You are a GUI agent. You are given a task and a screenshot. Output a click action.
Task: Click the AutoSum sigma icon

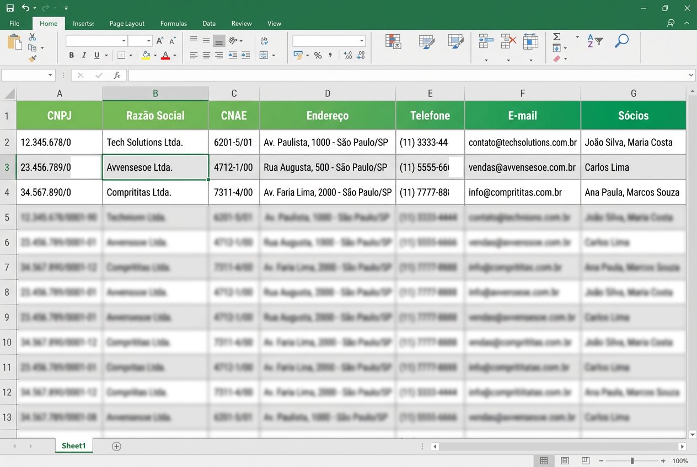[556, 37]
